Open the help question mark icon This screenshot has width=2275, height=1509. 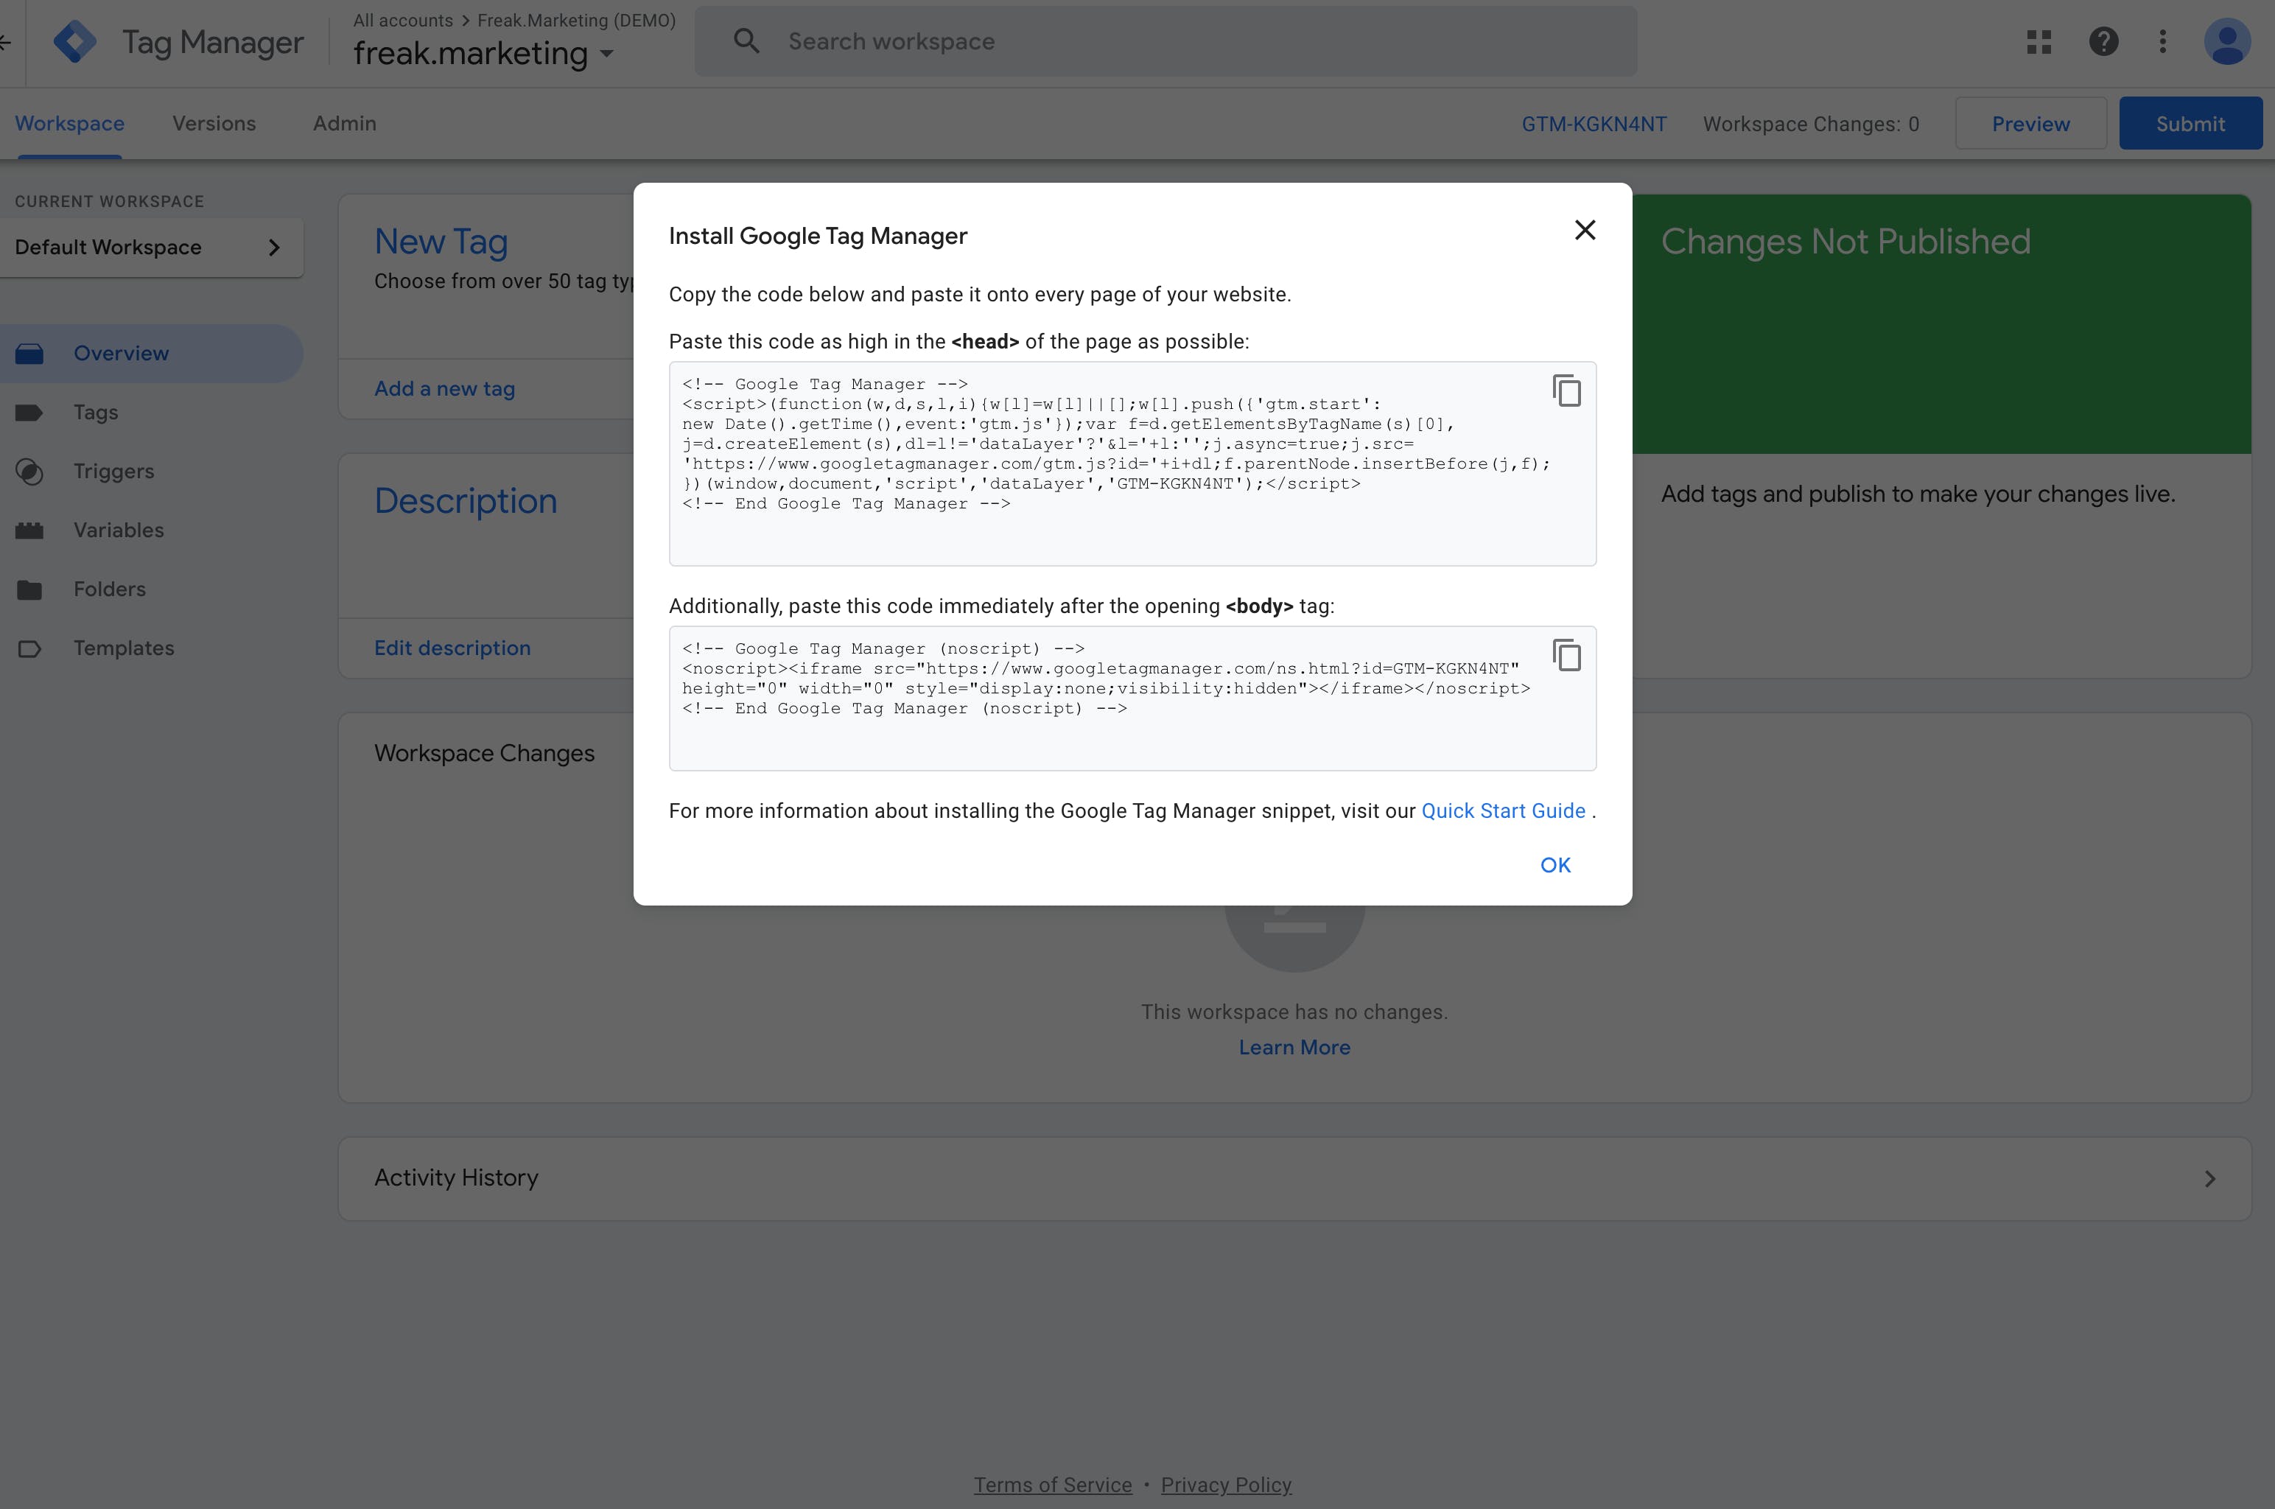click(2103, 41)
